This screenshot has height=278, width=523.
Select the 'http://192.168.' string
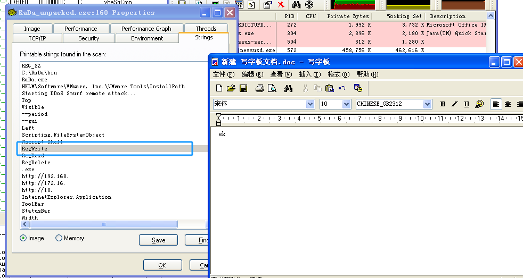point(45,176)
